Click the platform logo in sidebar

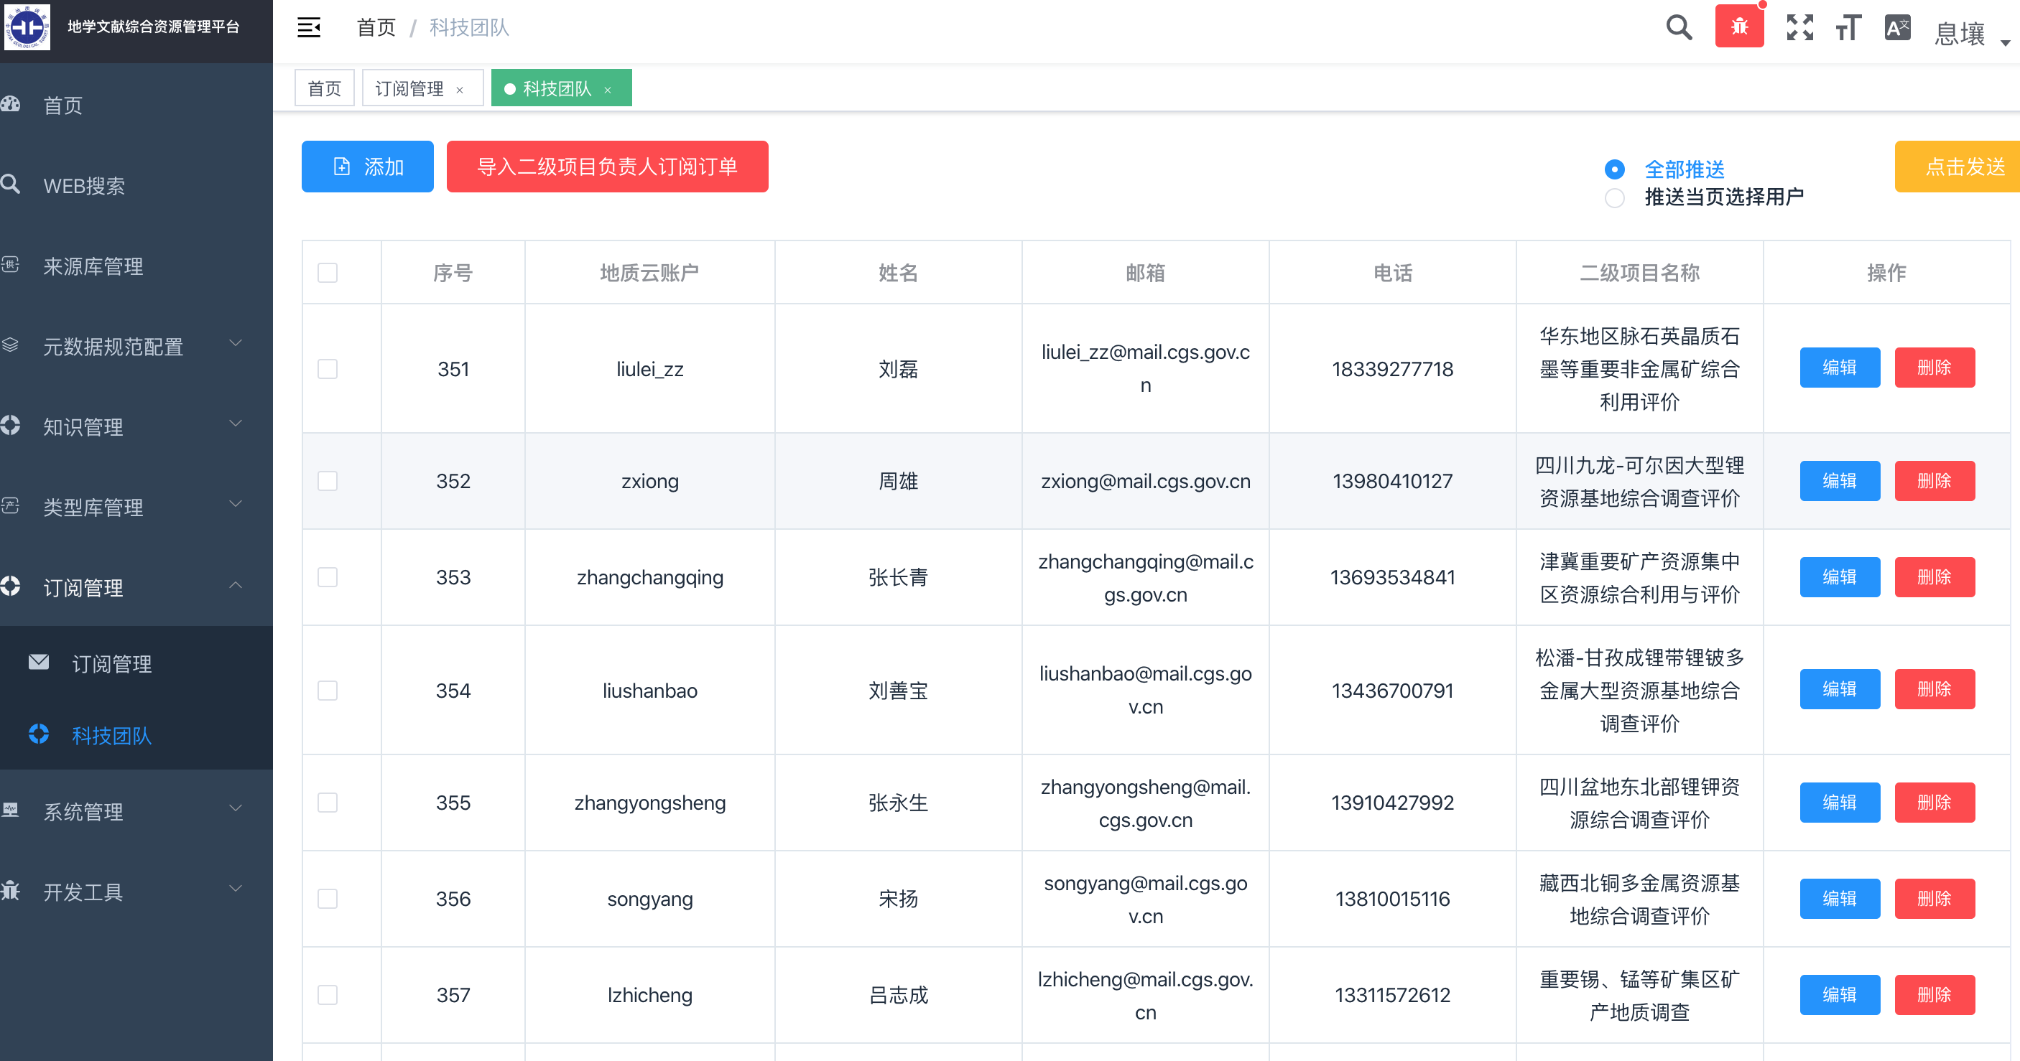point(27,27)
